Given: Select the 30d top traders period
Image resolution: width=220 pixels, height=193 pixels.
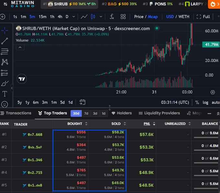Looking at the screenshot, I should pyautogui.click(x=76, y=113).
